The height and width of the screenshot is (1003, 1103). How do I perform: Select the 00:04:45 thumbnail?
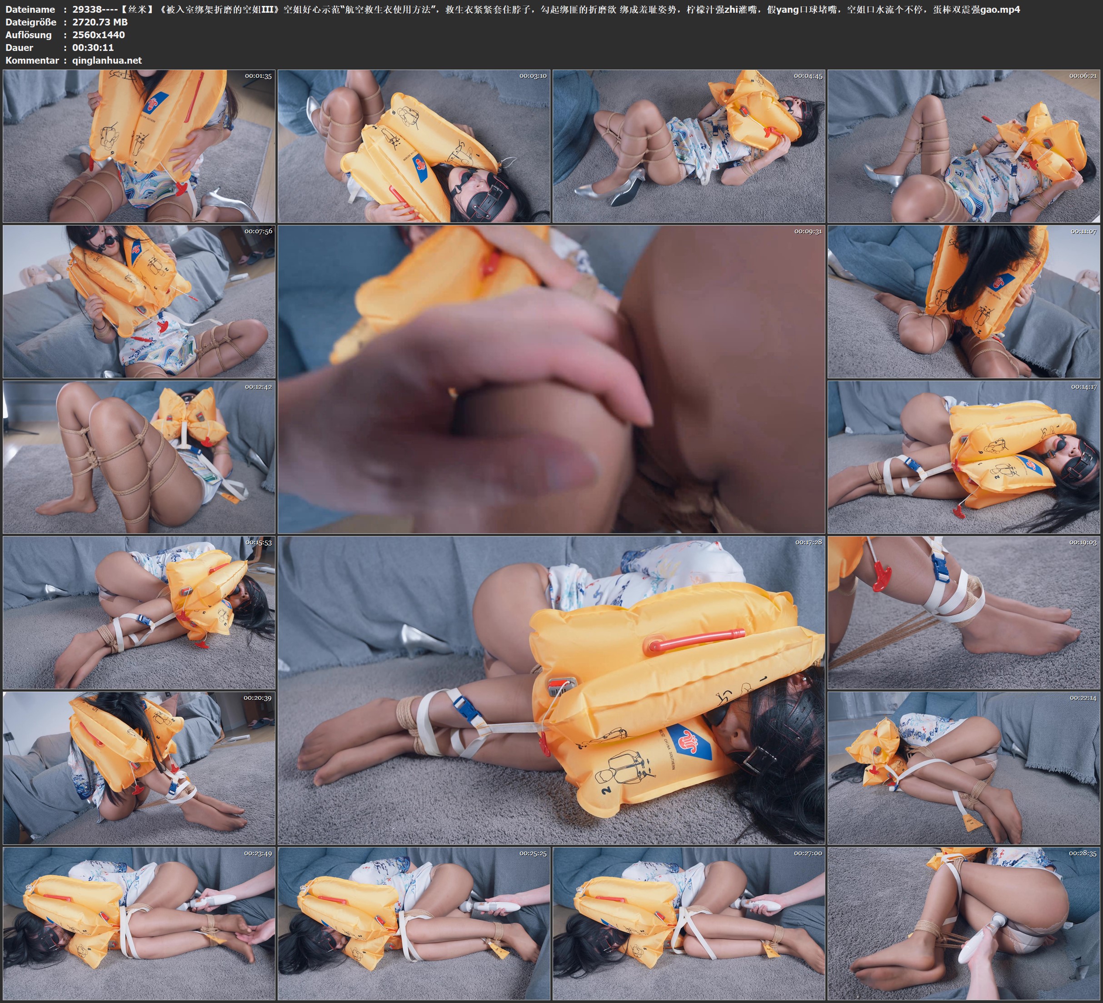[688, 145]
